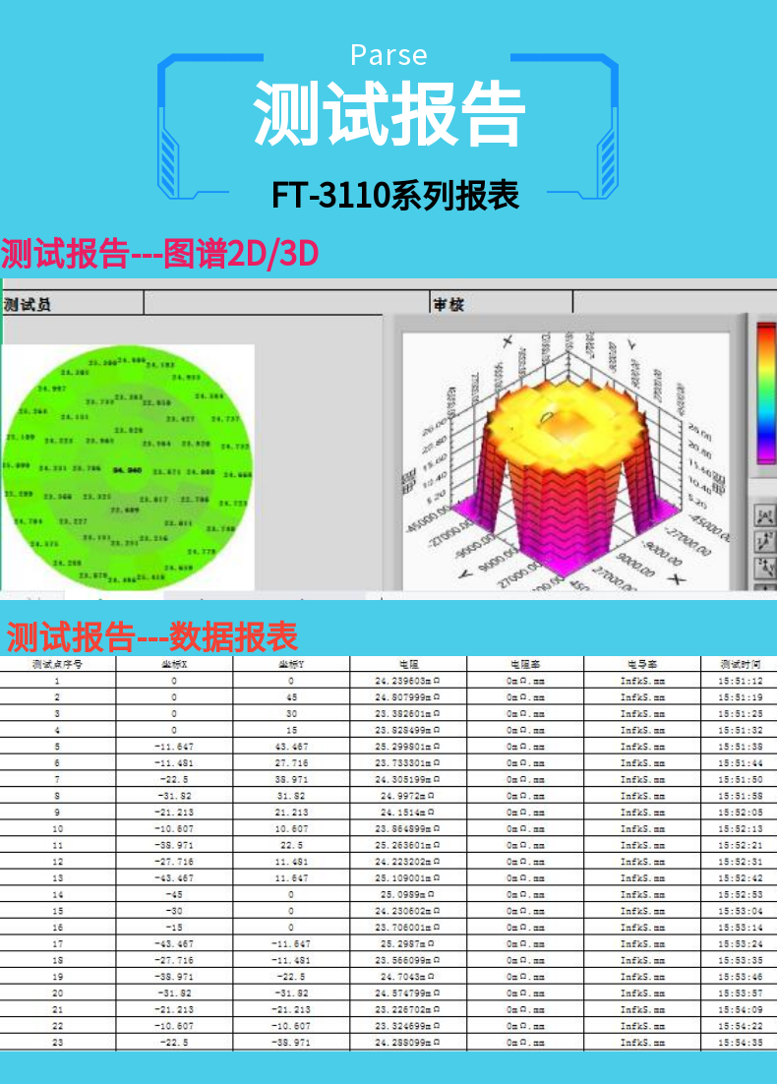Select the 24.239603mΩ resistance cell in row 1
Viewport: 777px width, 1084px height.
click(408, 681)
